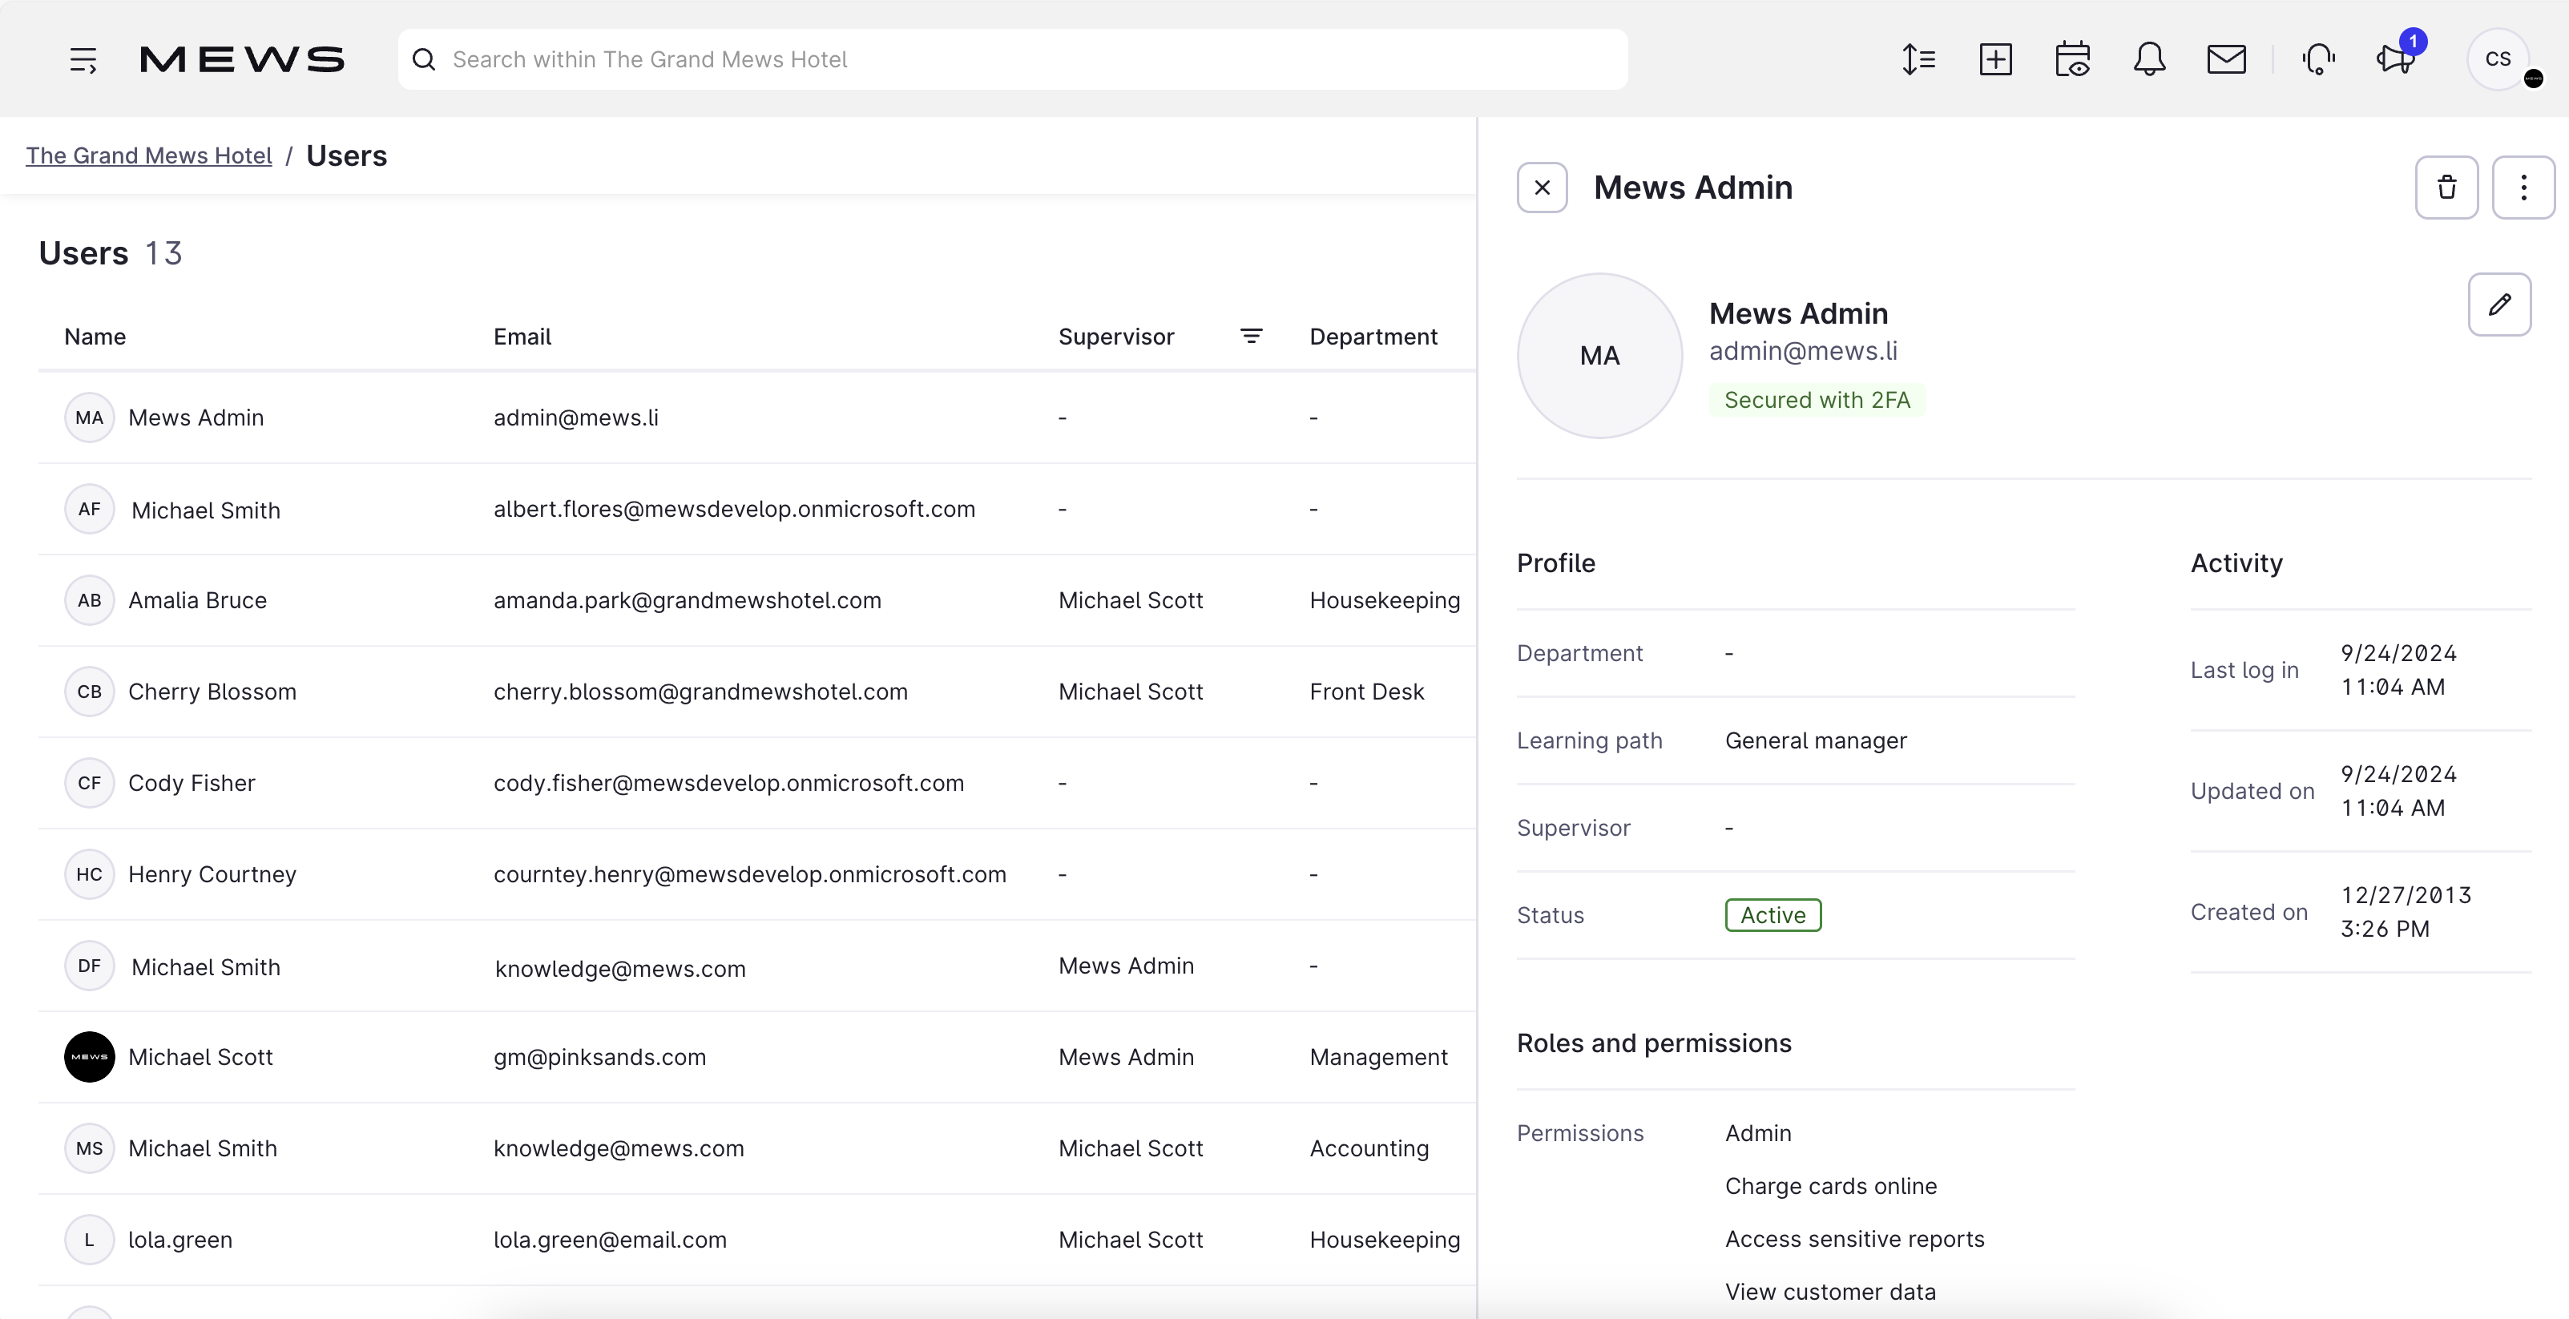Select the Mews Admin row
The height and width of the screenshot is (1319, 2569).
[757, 417]
